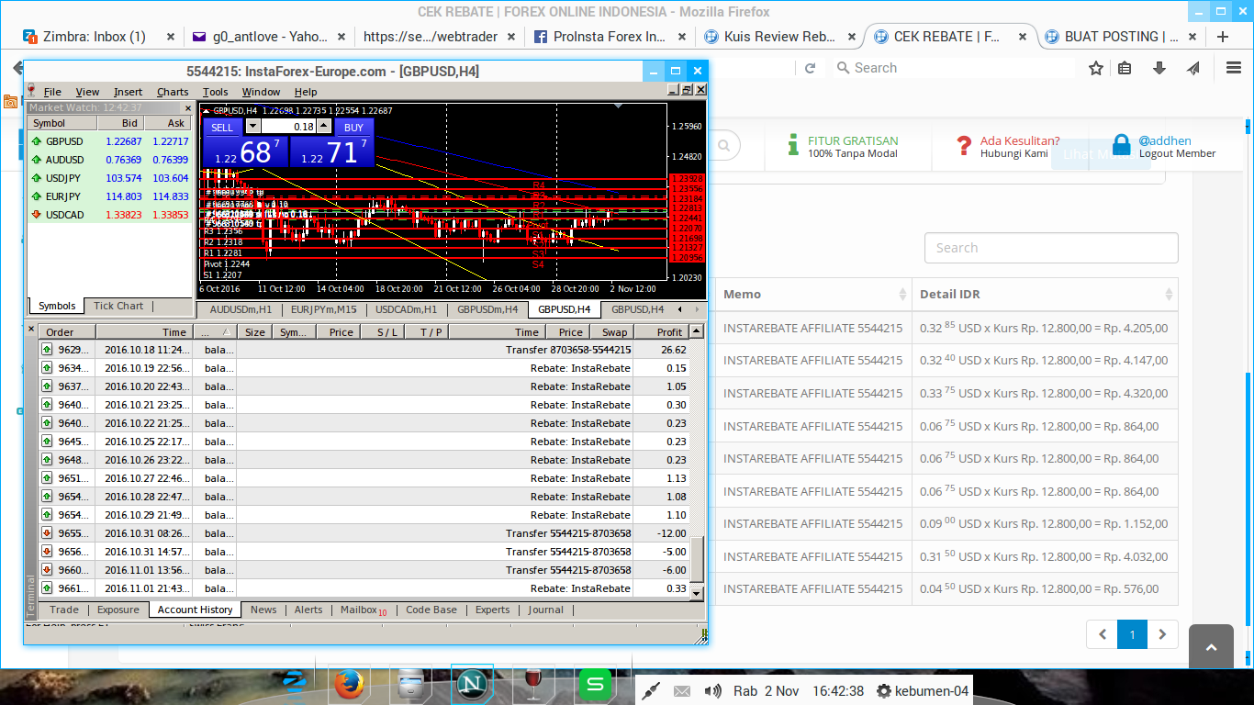Select the -12.00 transfer history row

point(364,533)
